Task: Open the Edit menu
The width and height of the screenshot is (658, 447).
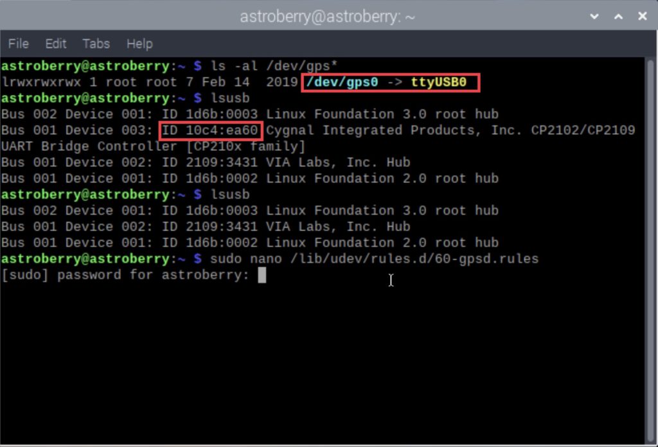Action: [x=56, y=44]
